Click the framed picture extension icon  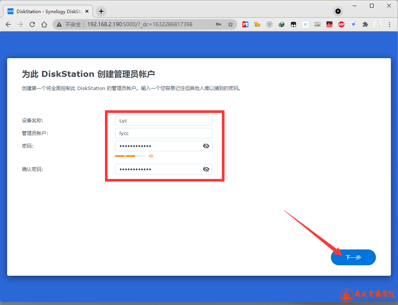click(x=317, y=24)
